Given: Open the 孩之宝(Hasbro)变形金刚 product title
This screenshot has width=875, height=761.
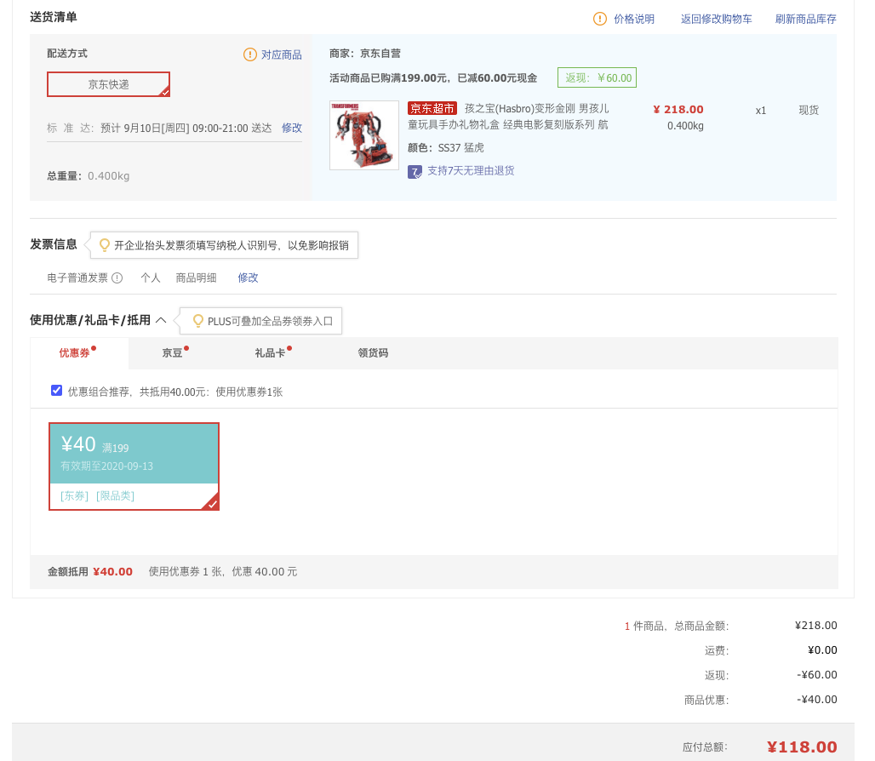Looking at the screenshot, I should click(x=508, y=117).
